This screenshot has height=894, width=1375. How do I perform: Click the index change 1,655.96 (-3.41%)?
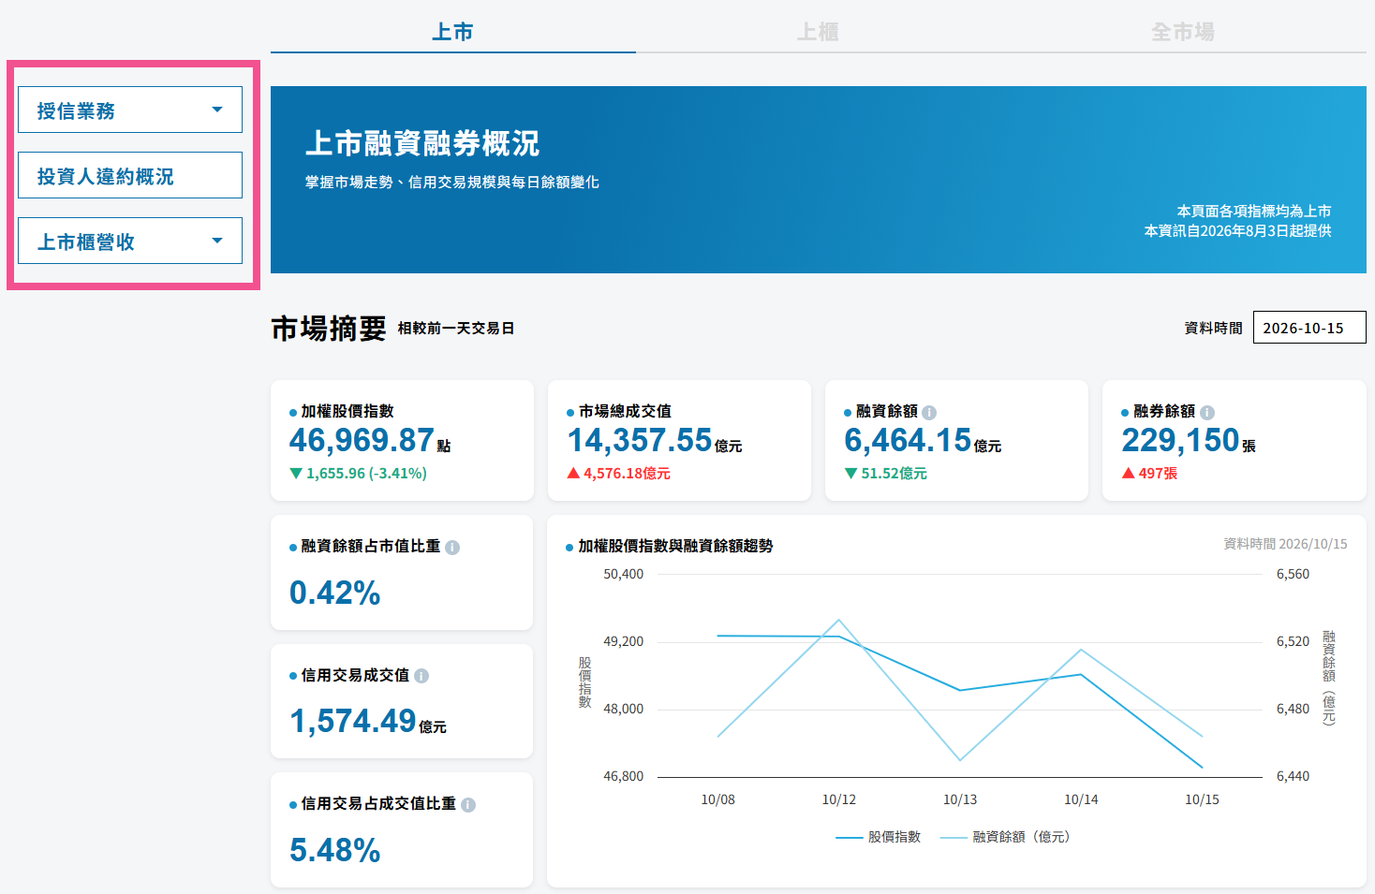[359, 474]
